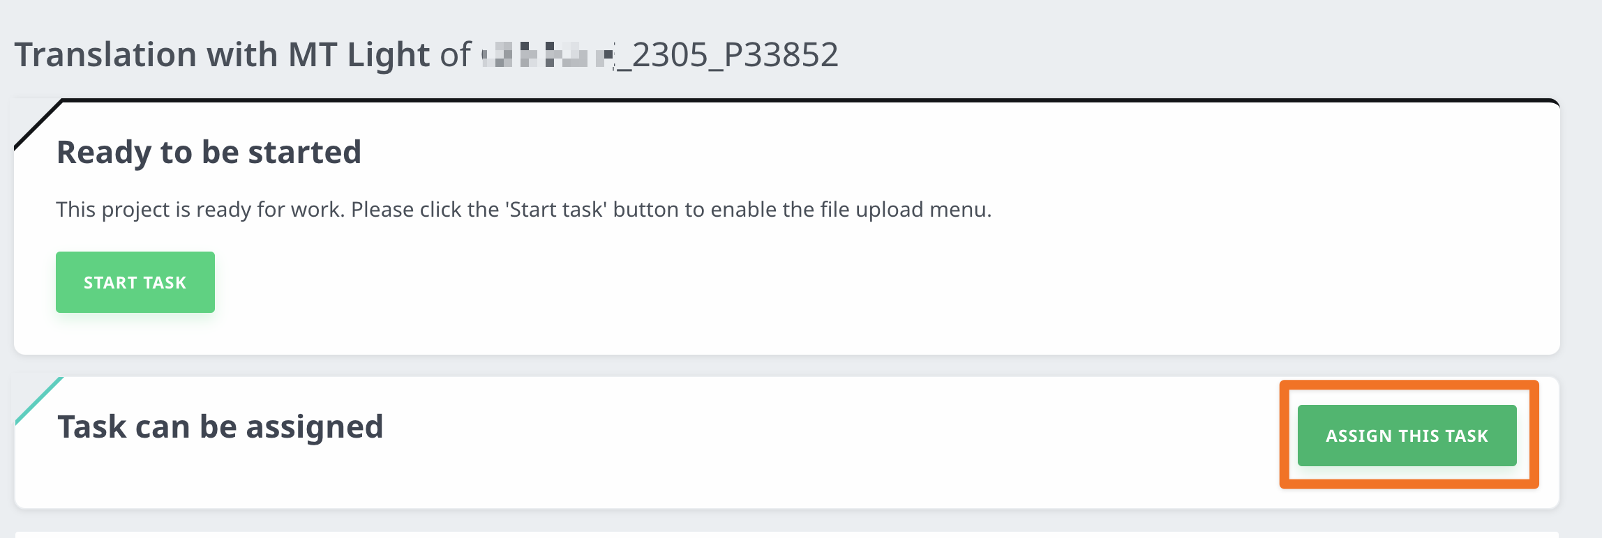This screenshot has width=1602, height=538.
Task: Click the 'This project is ready for work' sentence
Action: click(200, 209)
